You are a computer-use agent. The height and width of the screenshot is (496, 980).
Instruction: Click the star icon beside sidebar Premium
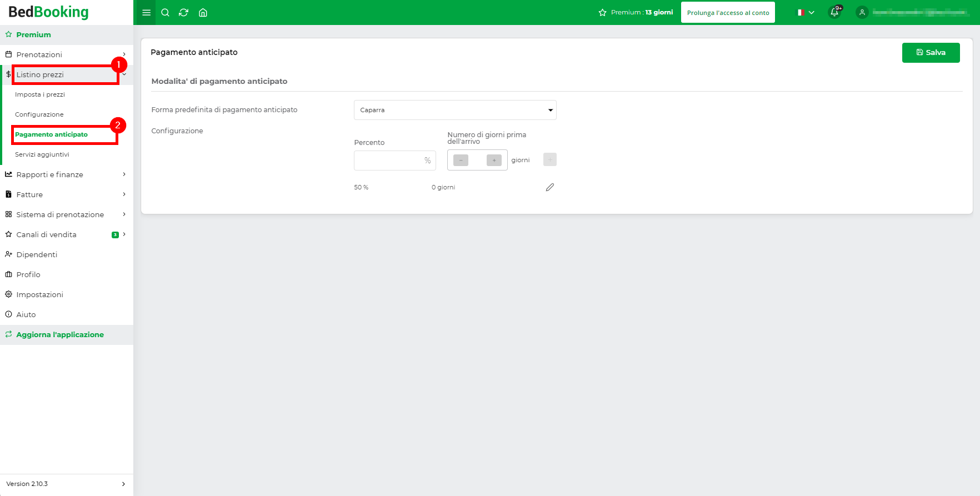(8, 34)
